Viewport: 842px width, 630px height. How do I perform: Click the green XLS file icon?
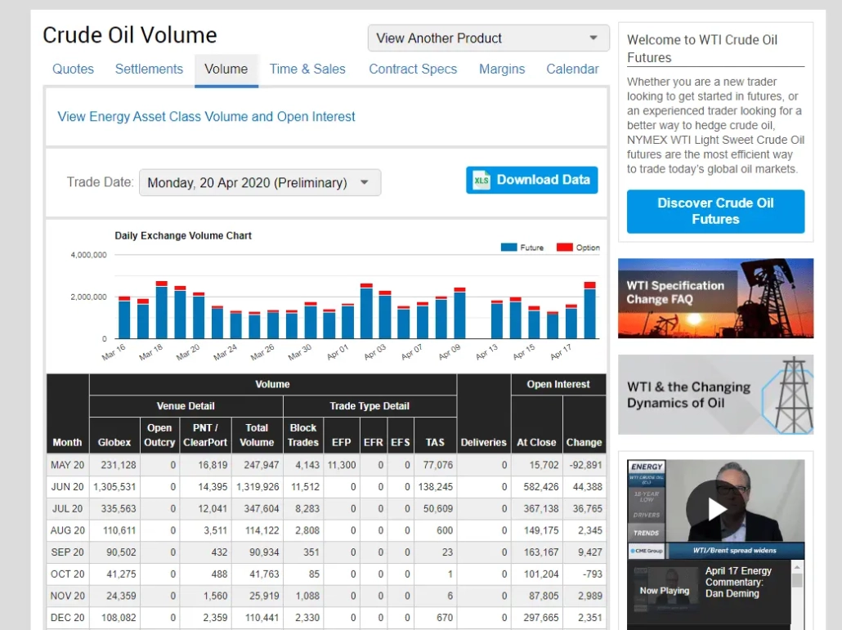481,181
